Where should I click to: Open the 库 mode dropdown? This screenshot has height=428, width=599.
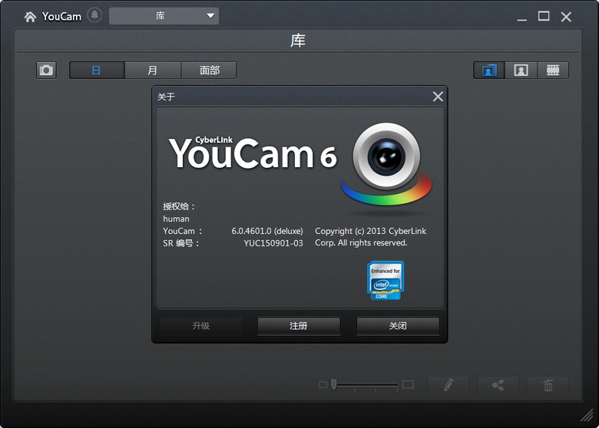(x=164, y=16)
